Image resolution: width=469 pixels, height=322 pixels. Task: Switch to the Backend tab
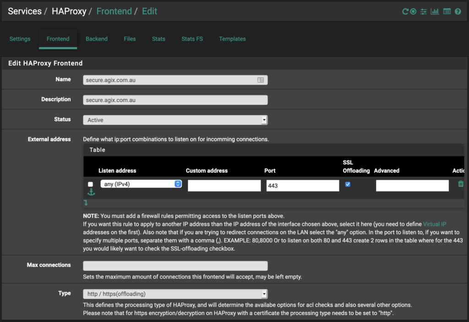coord(96,39)
